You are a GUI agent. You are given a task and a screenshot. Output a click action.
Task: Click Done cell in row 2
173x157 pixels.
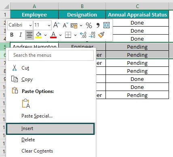click(137, 23)
